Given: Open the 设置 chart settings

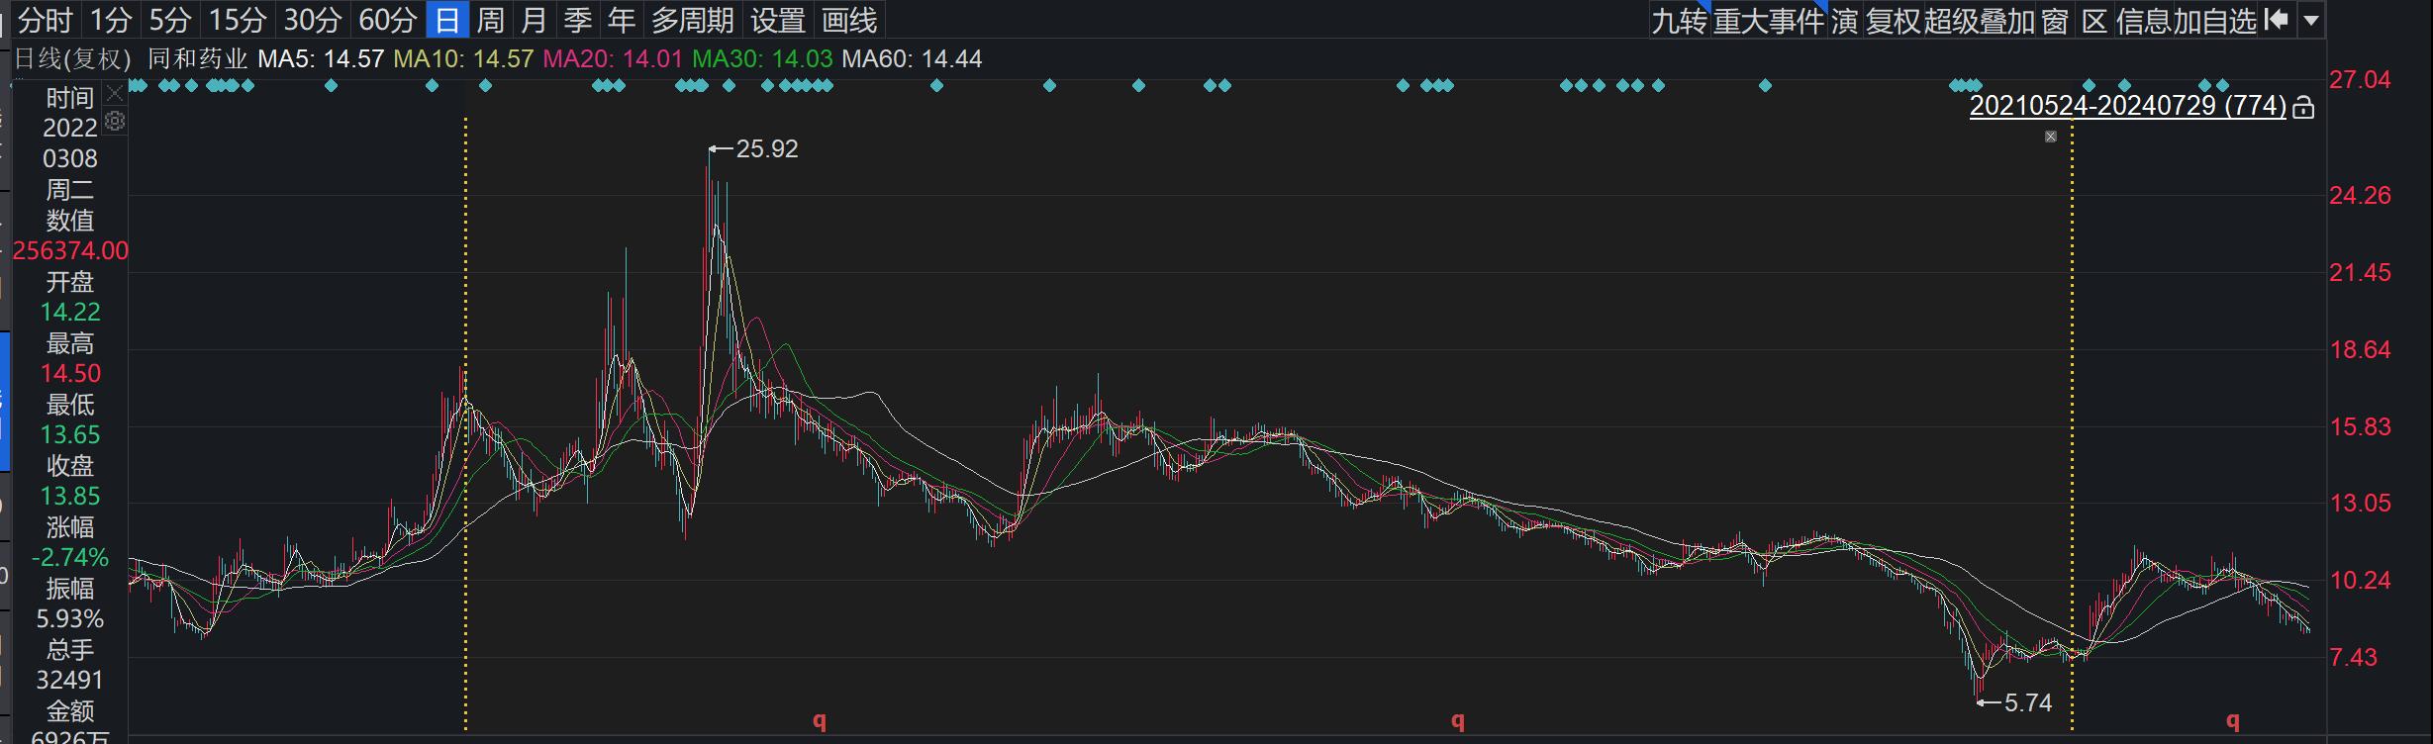Looking at the screenshot, I should tap(777, 20).
